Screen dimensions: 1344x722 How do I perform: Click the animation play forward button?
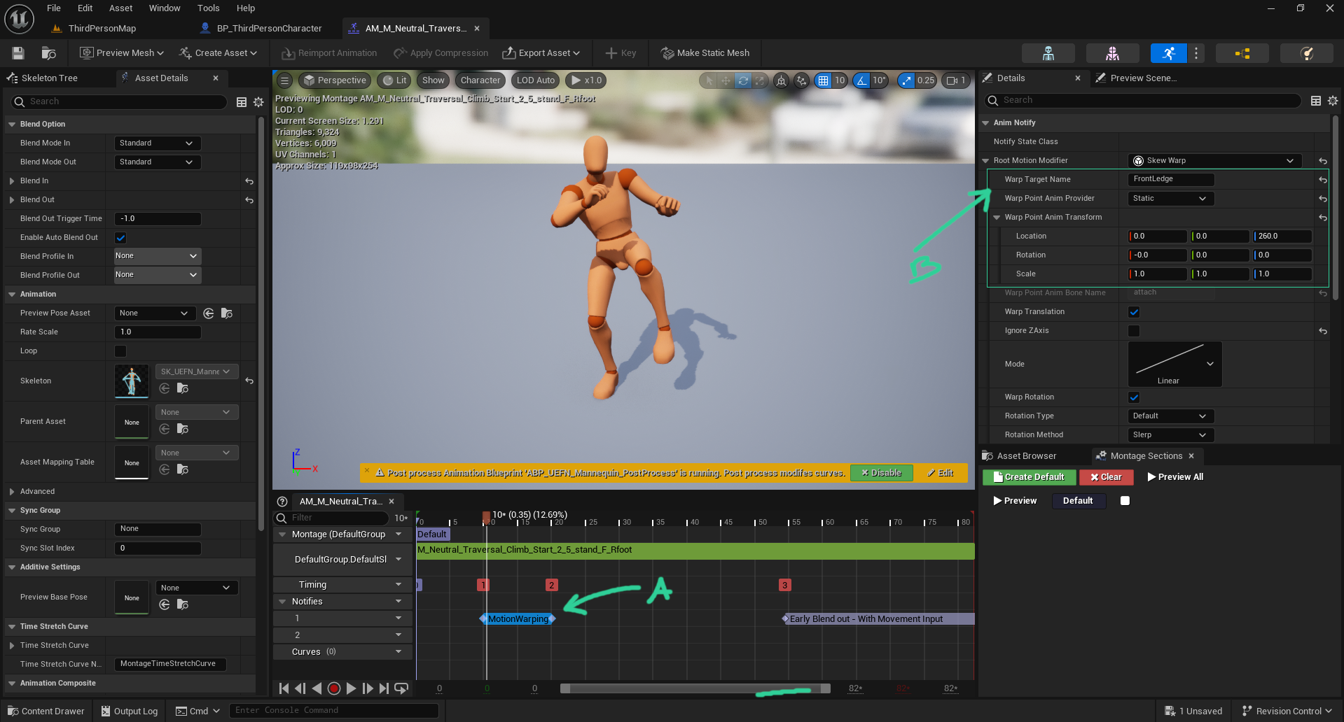pos(351,688)
